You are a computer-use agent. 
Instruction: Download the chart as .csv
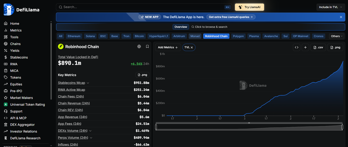click(318, 47)
